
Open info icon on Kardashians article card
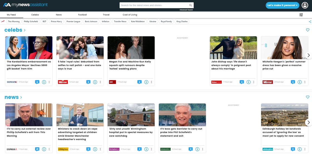(x=44, y=82)
